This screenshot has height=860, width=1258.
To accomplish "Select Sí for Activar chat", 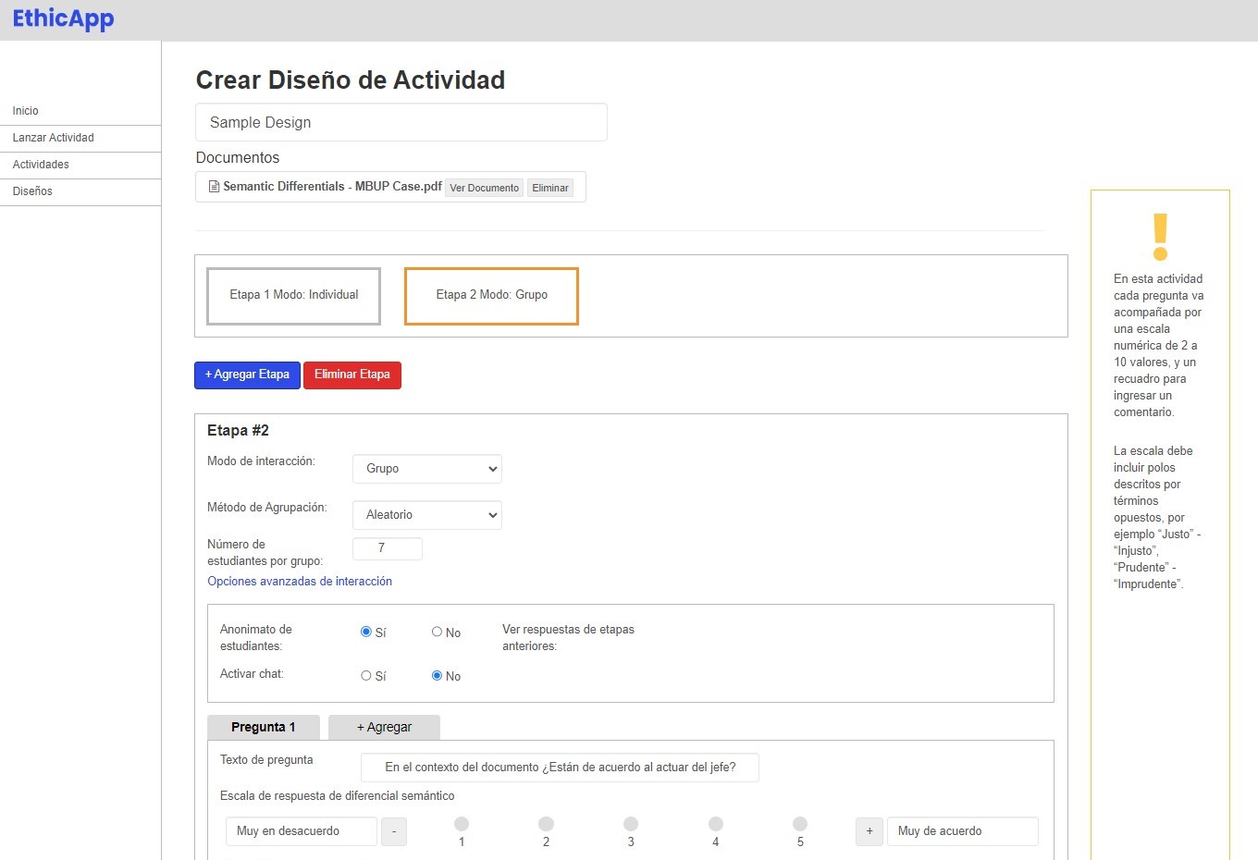I will pos(366,675).
